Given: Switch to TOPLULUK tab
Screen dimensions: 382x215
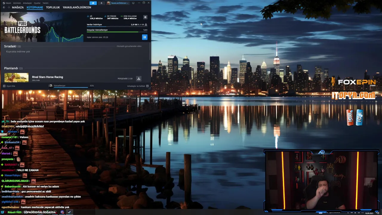Looking at the screenshot, I should pyautogui.click(x=53, y=7).
